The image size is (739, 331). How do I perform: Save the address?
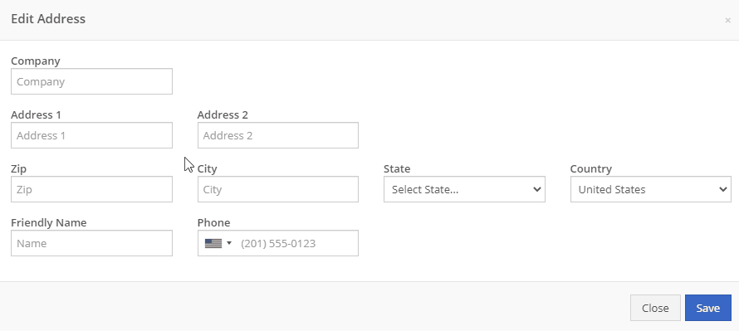tap(708, 308)
